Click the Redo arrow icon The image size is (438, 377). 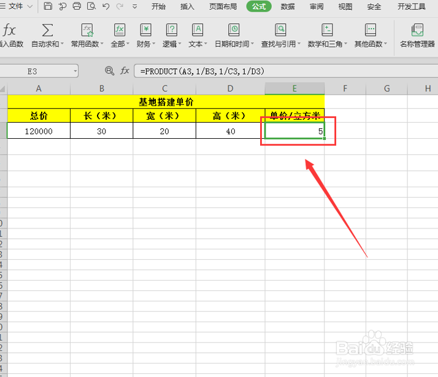pyautogui.click(x=120, y=6)
